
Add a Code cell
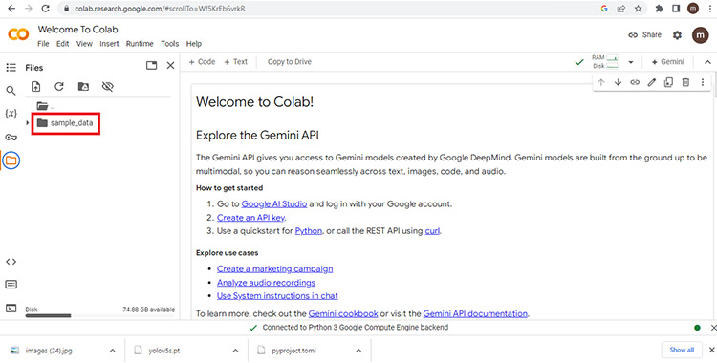point(202,62)
